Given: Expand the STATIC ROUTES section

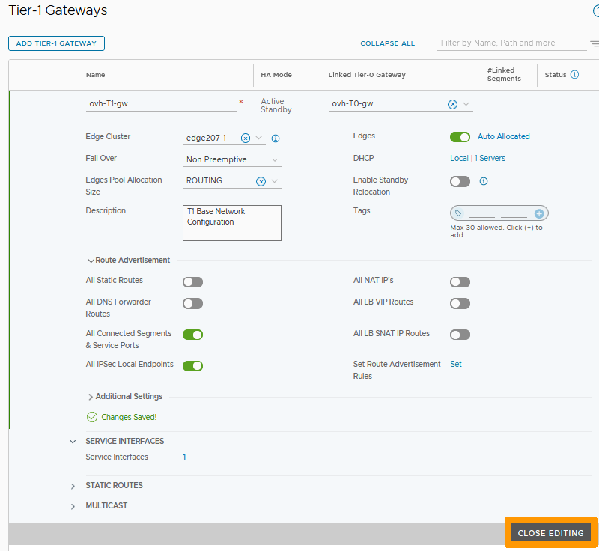Looking at the screenshot, I should point(73,485).
